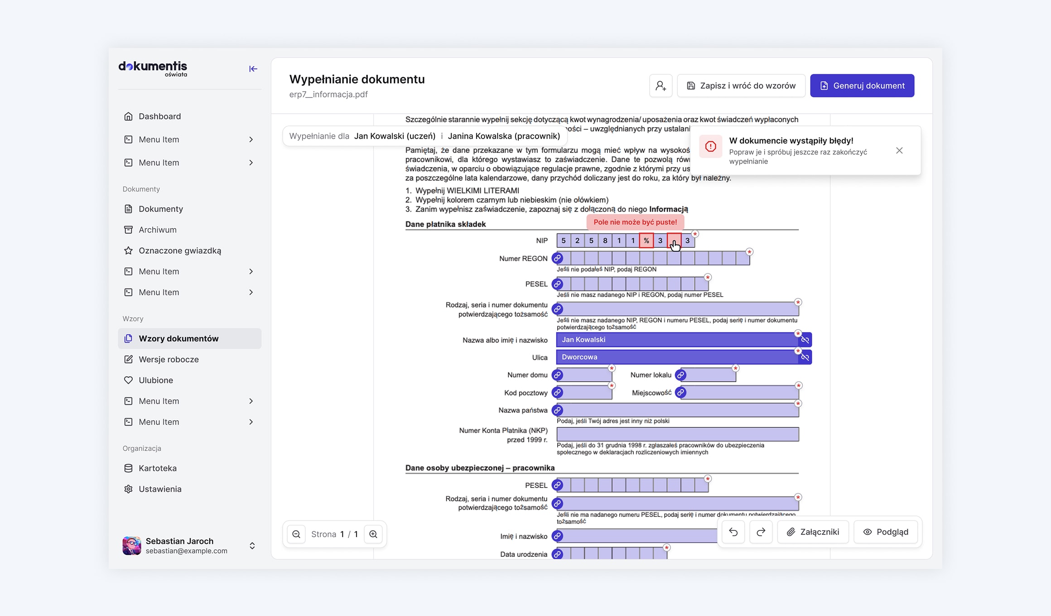Click Sebastian Jaroch avatar picture
The image size is (1051, 616).
coord(132,546)
